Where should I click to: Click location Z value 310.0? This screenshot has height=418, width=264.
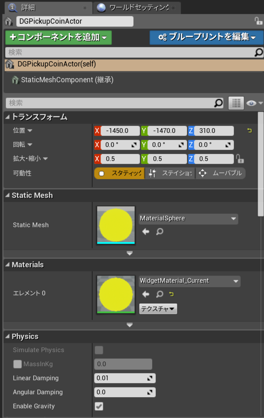point(214,131)
